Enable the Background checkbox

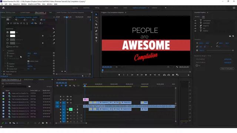pyautogui.click(x=7, y=40)
